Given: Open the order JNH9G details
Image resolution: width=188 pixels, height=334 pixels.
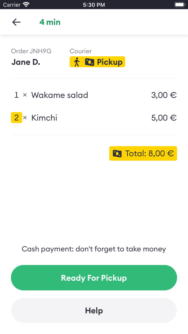Looking at the screenshot, I should coord(31,51).
